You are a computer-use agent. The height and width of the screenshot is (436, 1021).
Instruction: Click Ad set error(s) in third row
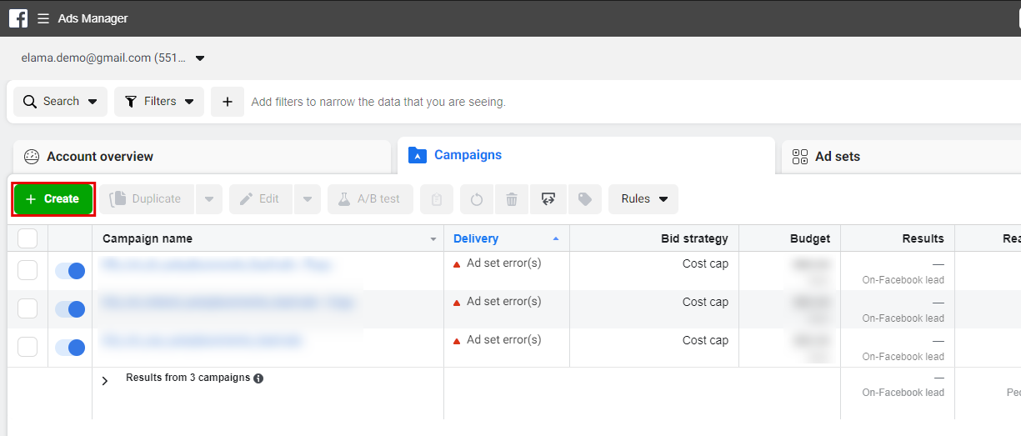click(503, 340)
